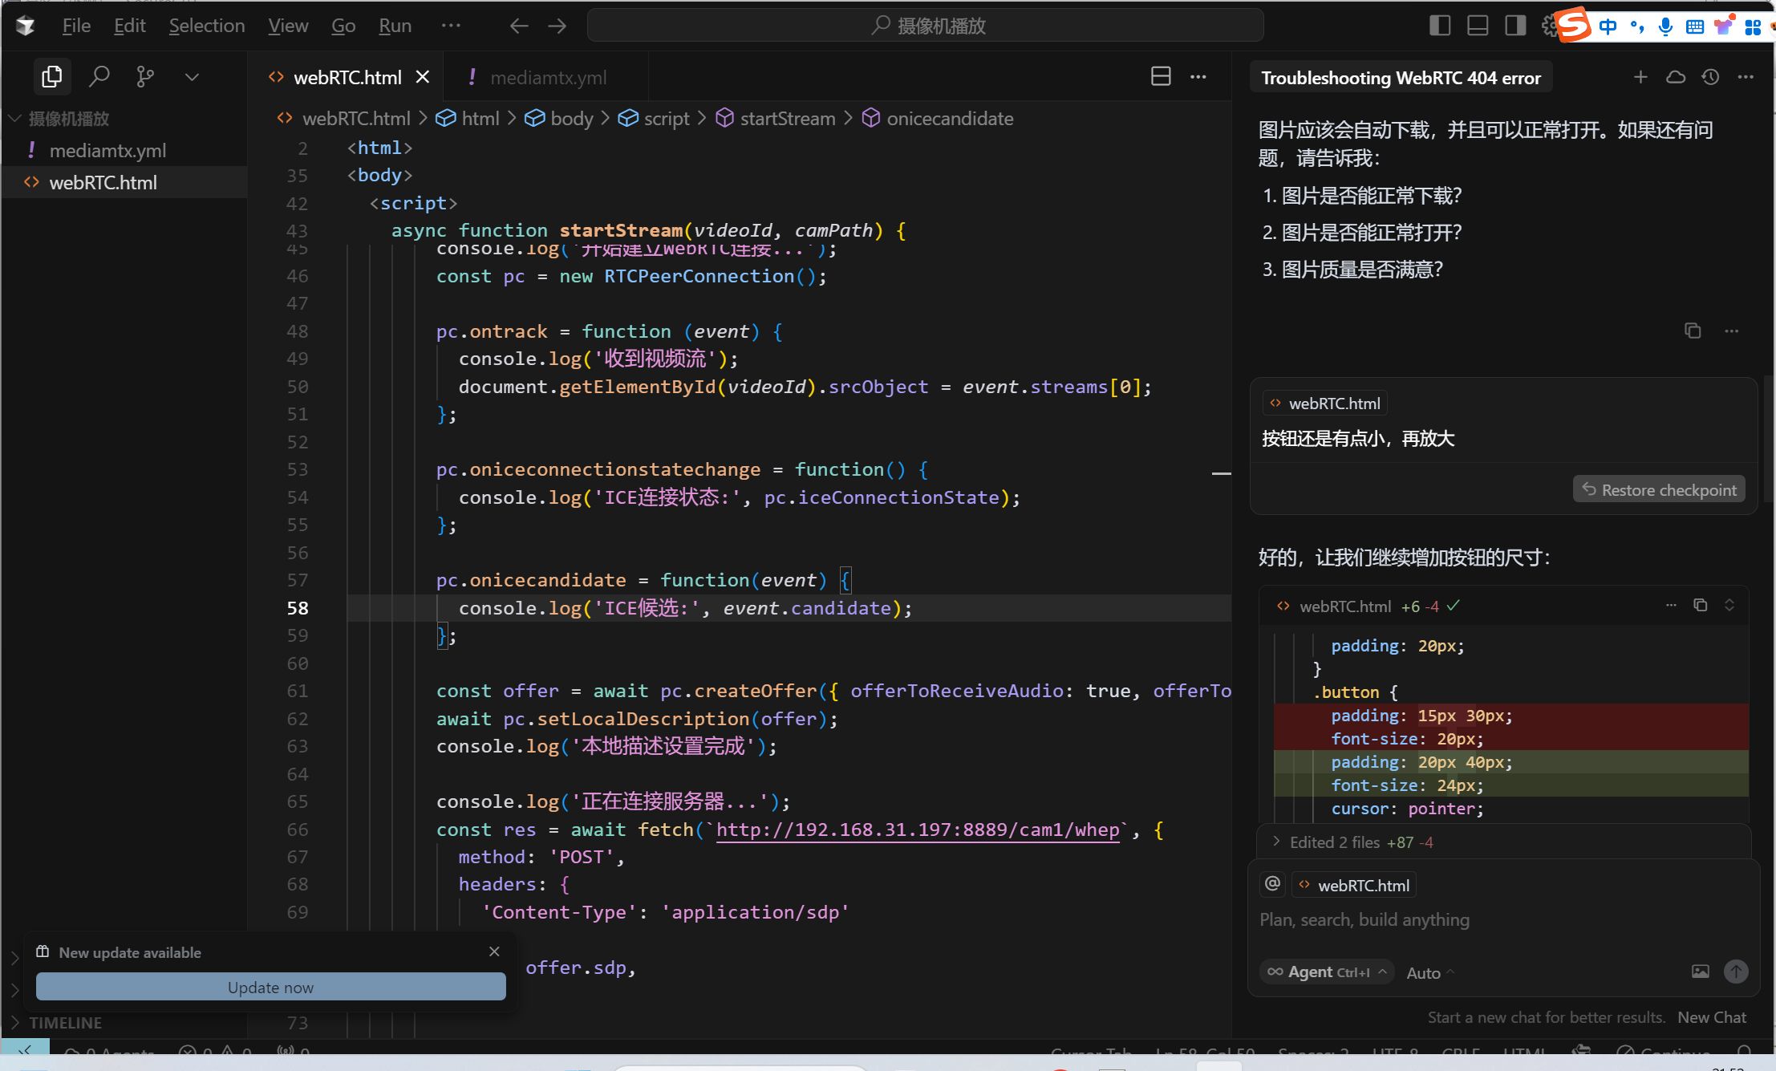Click the @ add context icon
This screenshot has height=1071, width=1776.
(1272, 884)
